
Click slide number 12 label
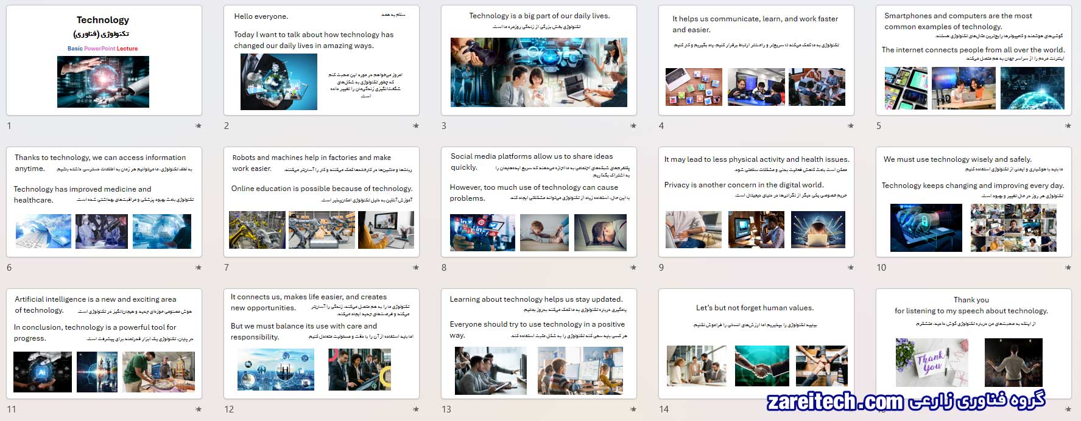click(229, 409)
